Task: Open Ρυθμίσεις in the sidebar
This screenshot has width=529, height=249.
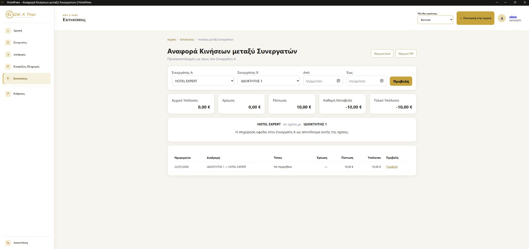Action: (x=27, y=94)
